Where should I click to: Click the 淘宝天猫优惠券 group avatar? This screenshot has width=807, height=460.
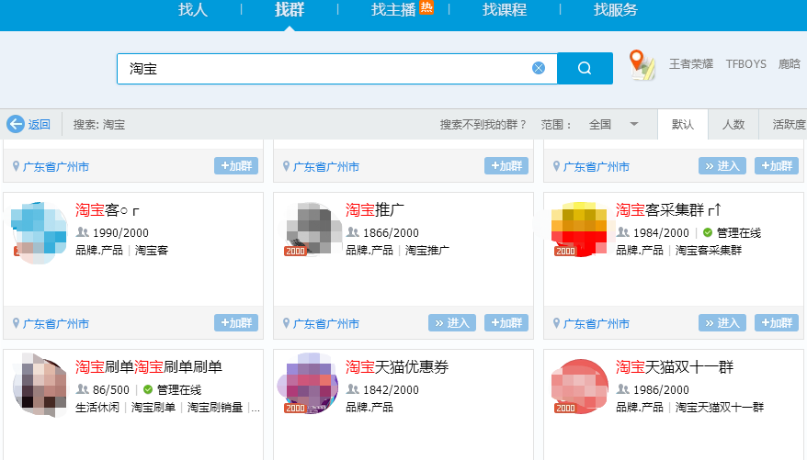click(x=308, y=384)
